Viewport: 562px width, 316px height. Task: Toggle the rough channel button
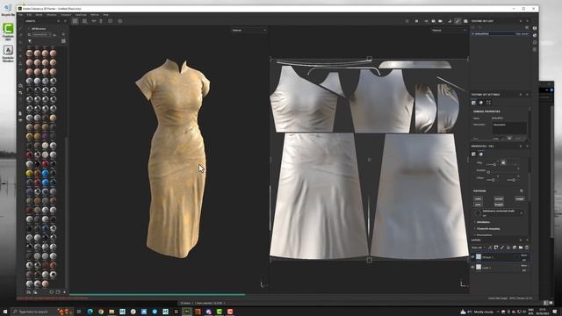click(519, 198)
